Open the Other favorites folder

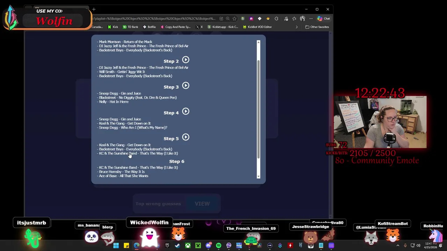pyautogui.click(x=317, y=27)
